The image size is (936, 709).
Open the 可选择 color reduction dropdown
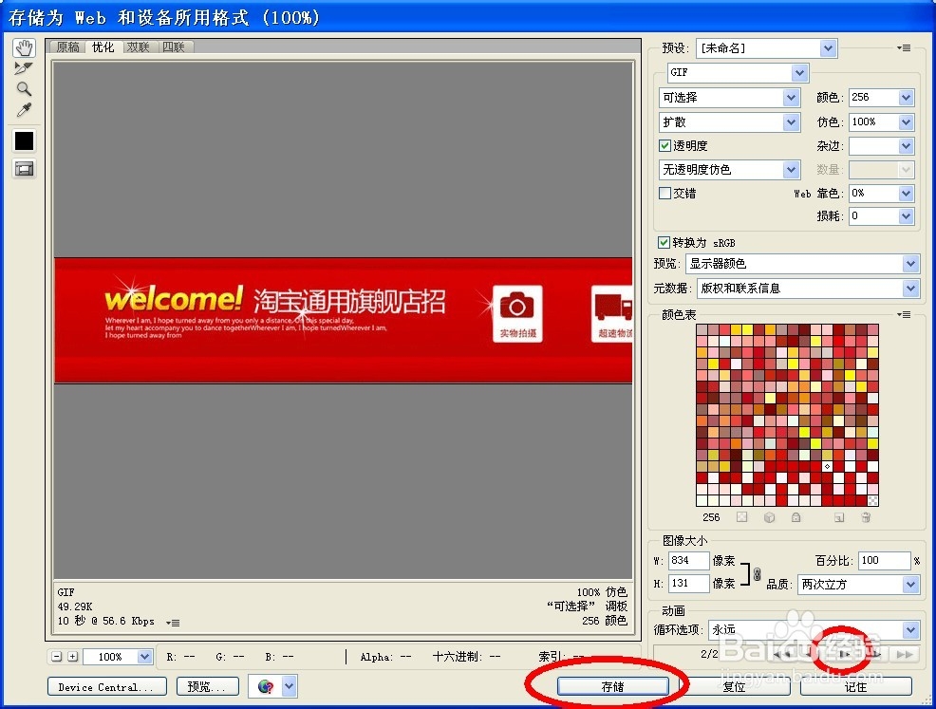coord(729,97)
